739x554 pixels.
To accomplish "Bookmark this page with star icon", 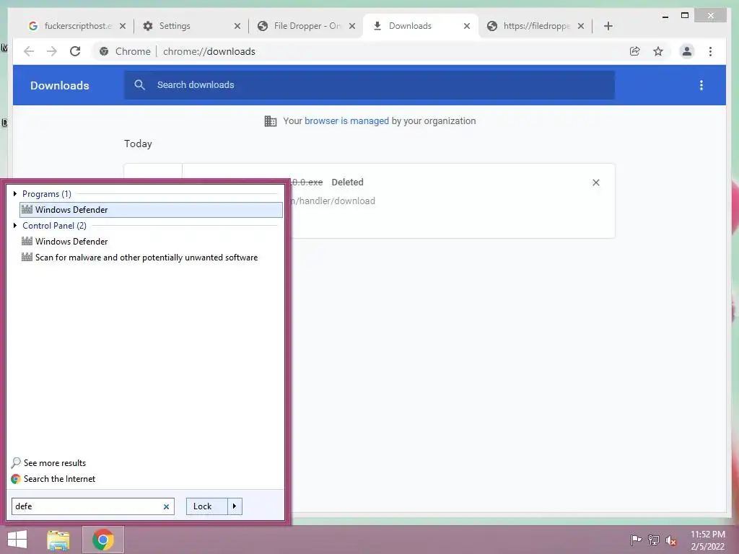I will pos(658,51).
